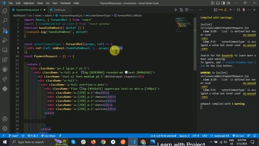Open the new terminal launch profile dropdown
The image size is (259, 146).
(x=234, y=10)
